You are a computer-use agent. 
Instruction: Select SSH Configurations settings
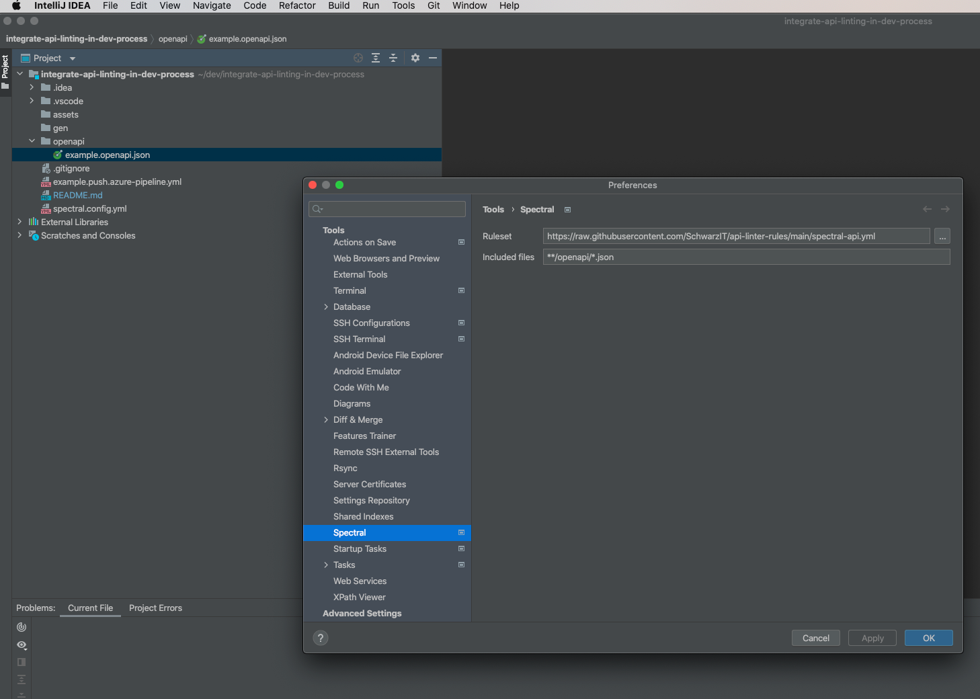[372, 323]
